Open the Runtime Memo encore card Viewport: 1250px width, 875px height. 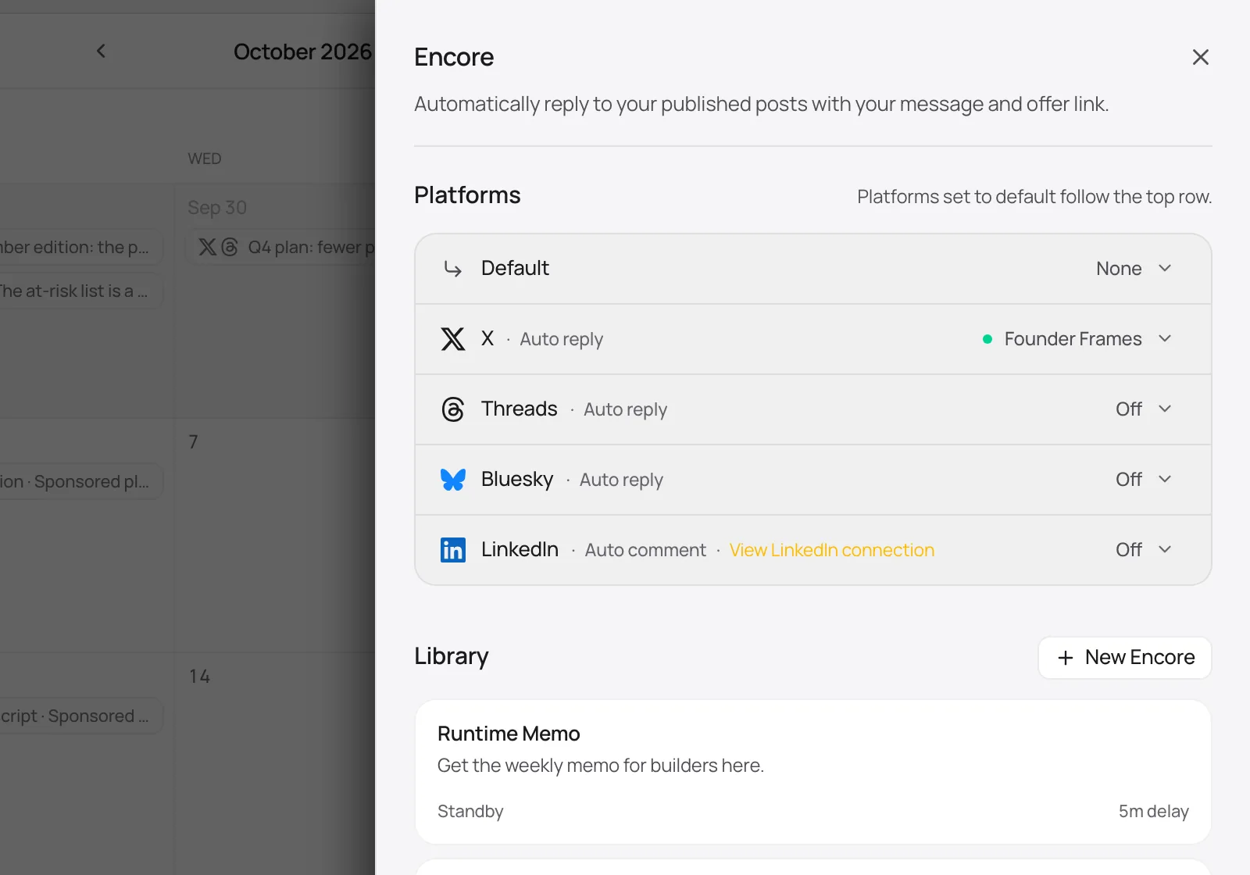[813, 772]
